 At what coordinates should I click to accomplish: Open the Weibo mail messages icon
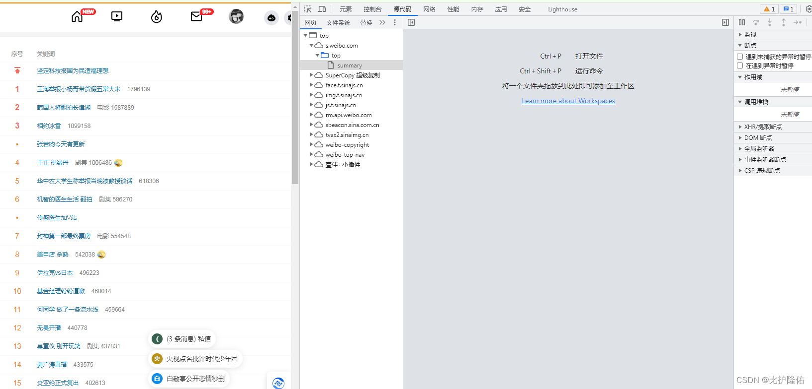tap(196, 17)
